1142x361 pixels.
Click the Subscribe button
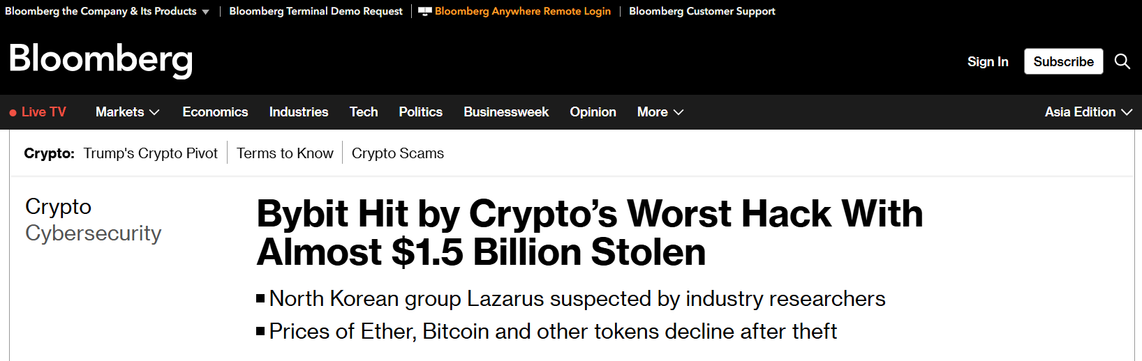click(x=1063, y=61)
